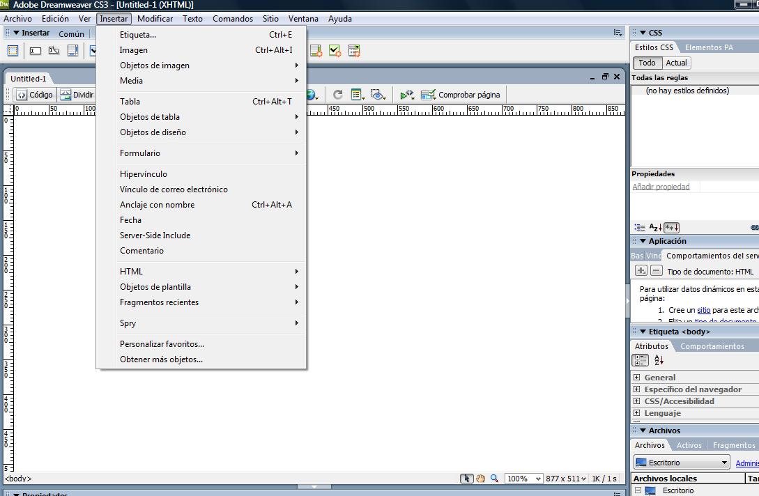Toggle the Actual view in CSS panel
The height and width of the screenshot is (496, 759).
[676, 63]
